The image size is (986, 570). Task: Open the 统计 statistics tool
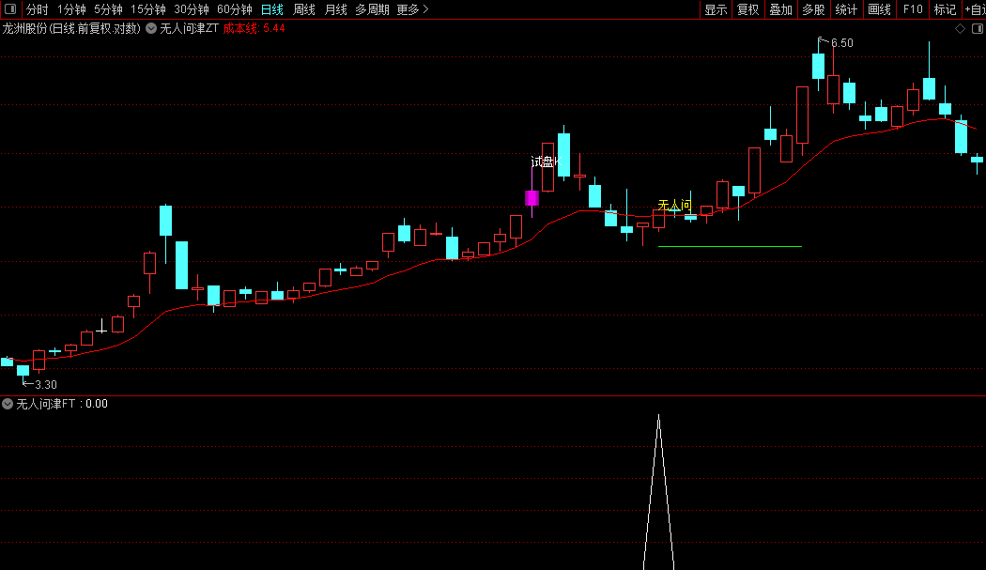[x=846, y=9]
